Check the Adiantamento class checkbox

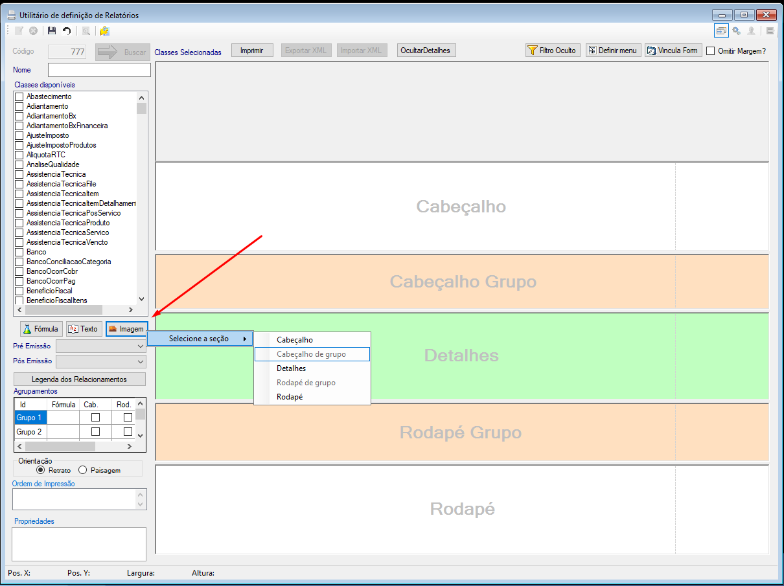coord(19,106)
